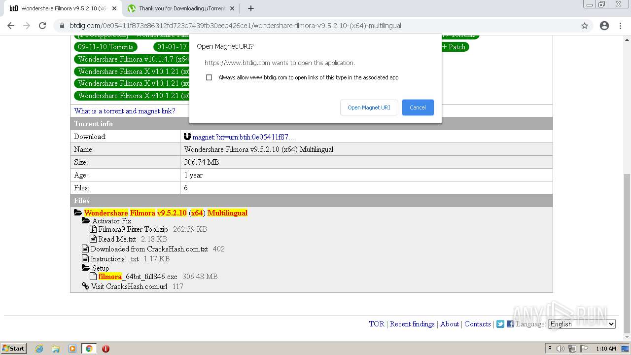
Task: Open the media player taskbar icon
Action: click(72, 349)
